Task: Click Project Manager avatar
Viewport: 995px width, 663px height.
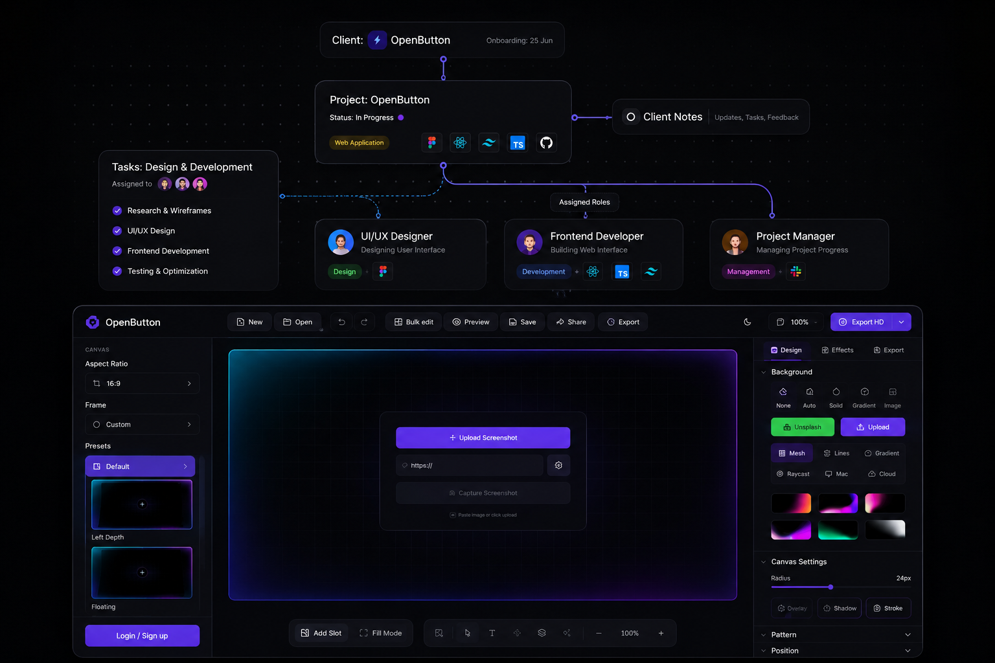Action: click(735, 243)
